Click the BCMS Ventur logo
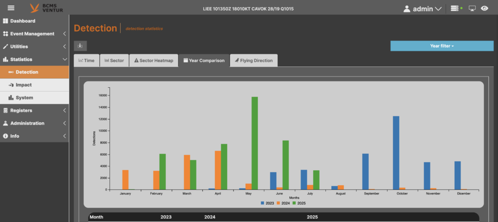Viewport: 498px width, 222px height. click(46, 8)
